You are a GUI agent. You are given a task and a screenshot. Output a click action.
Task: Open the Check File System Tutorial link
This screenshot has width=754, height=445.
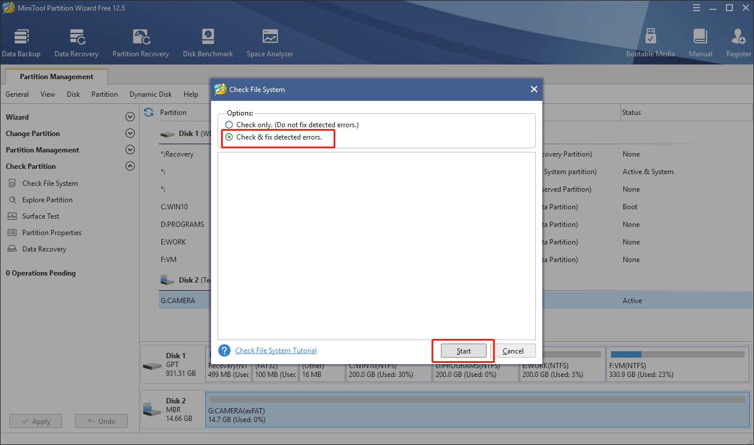tap(276, 350)
